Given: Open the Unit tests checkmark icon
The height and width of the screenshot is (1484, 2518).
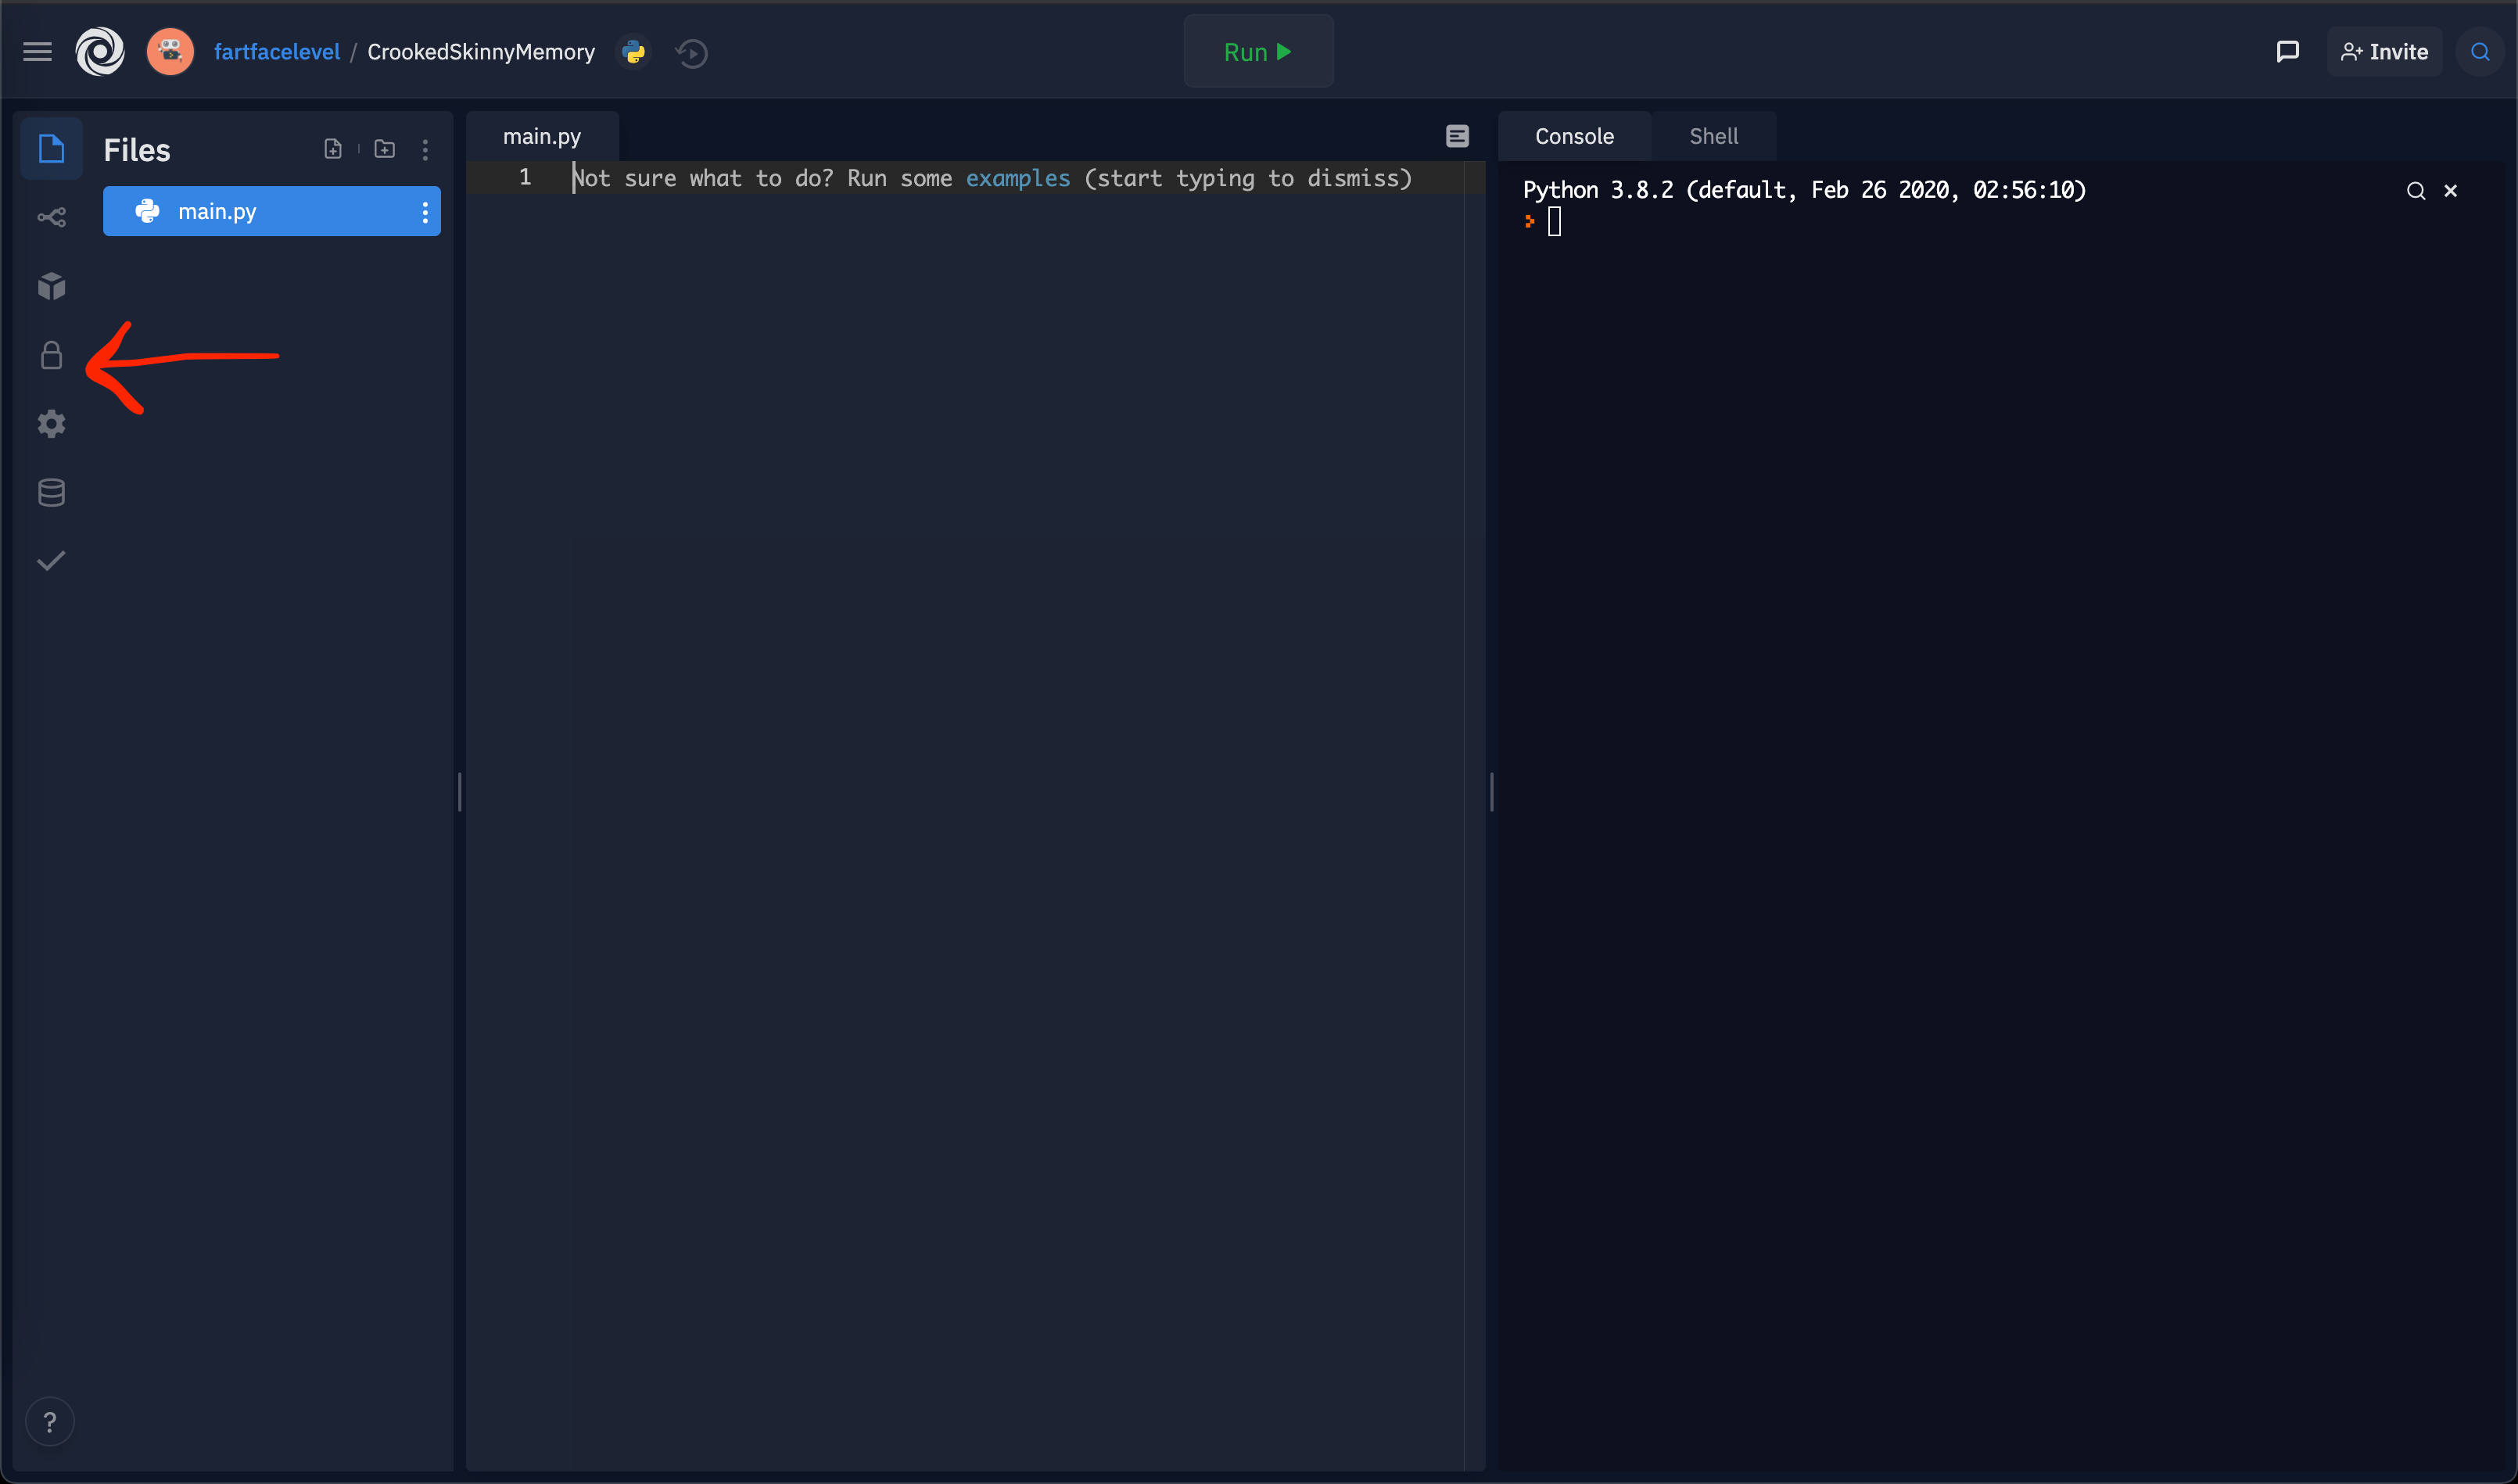Looking at the screenshot, I should (x=51, y=561).
